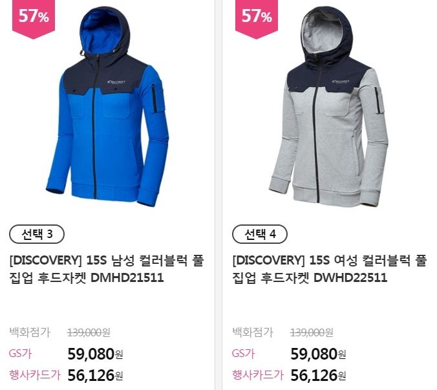Click the women's jacket 행사카드가 price 56,126원
Viewport: 437px width, 390px height.
click(318, 375)
